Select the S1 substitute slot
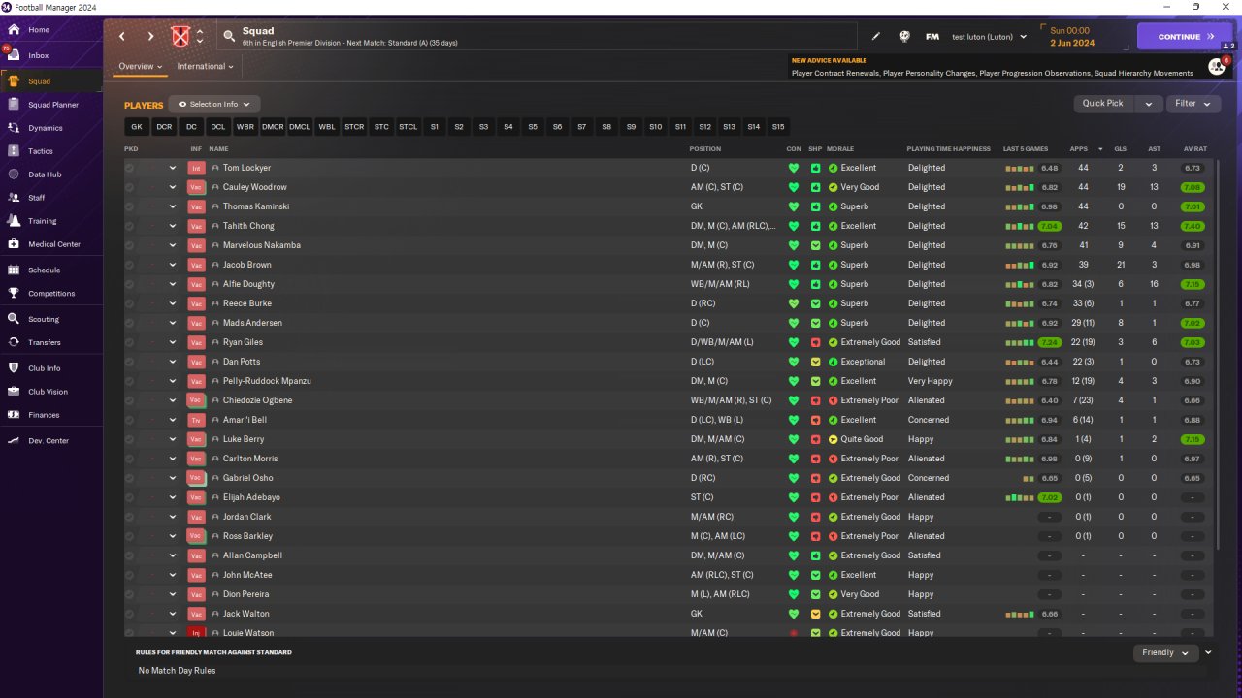 [434, 127]
